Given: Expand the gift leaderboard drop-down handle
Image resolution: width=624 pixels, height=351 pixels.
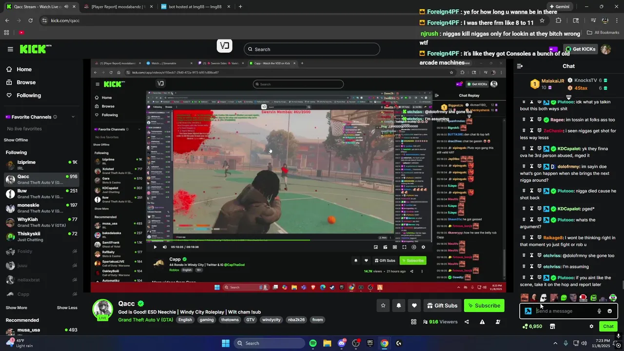Looking at the screenshot, I should [568, 97].
